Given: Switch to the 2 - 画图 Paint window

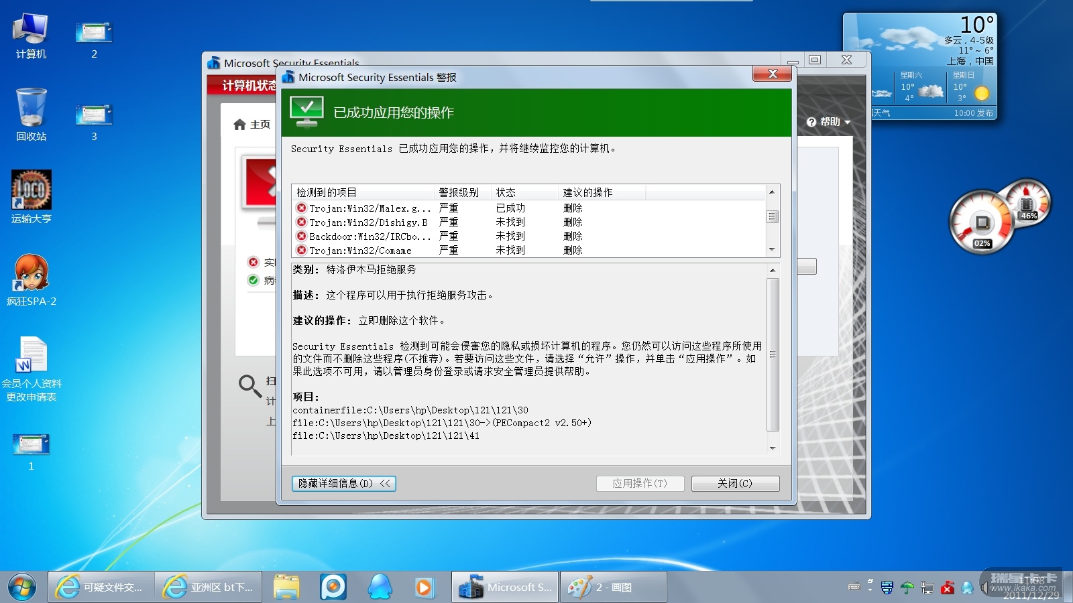Looking at the screenshot, I should (614, 587).
